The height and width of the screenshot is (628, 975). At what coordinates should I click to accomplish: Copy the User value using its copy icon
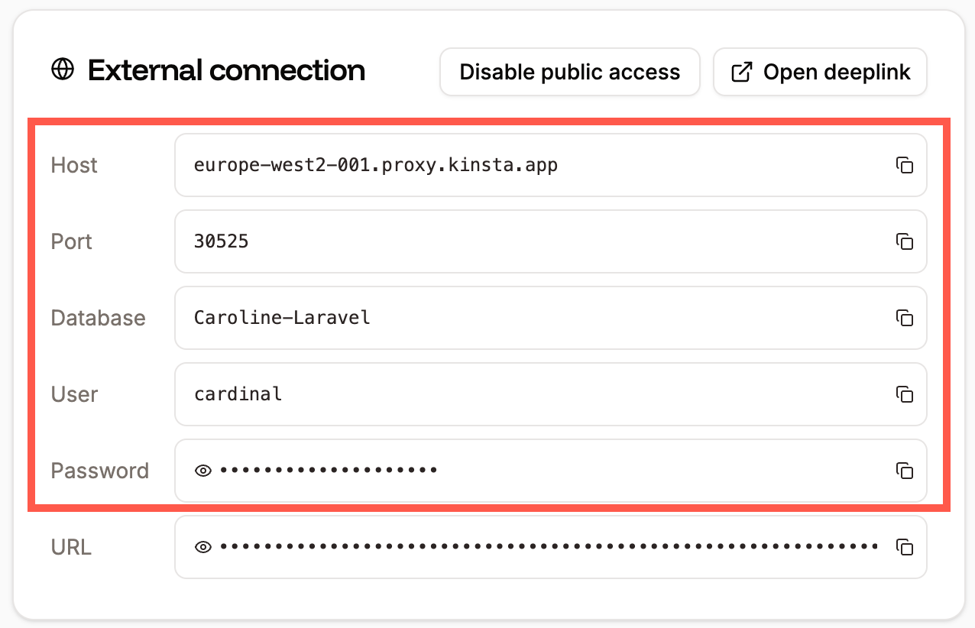(905, 395)
